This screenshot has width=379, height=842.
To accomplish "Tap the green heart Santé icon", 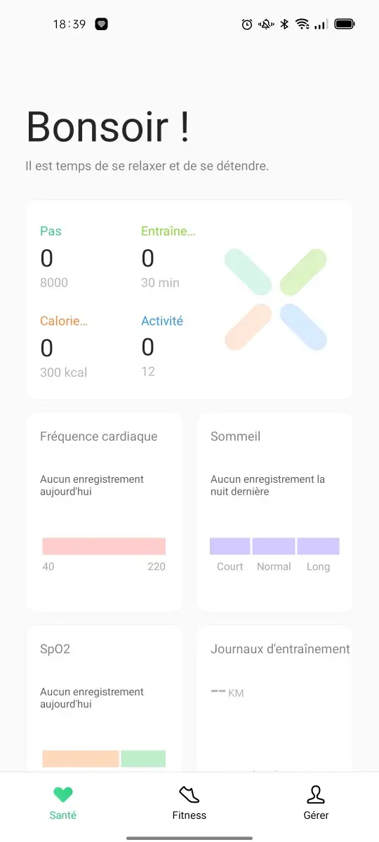I will click(x=63, y=795).
